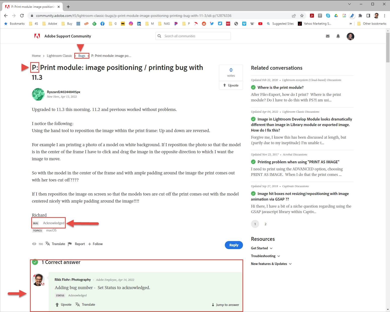Open Suggested Sites bookmark
Image resolution: width=390 pixels, height=312 pixels.
tap(280, 24)
